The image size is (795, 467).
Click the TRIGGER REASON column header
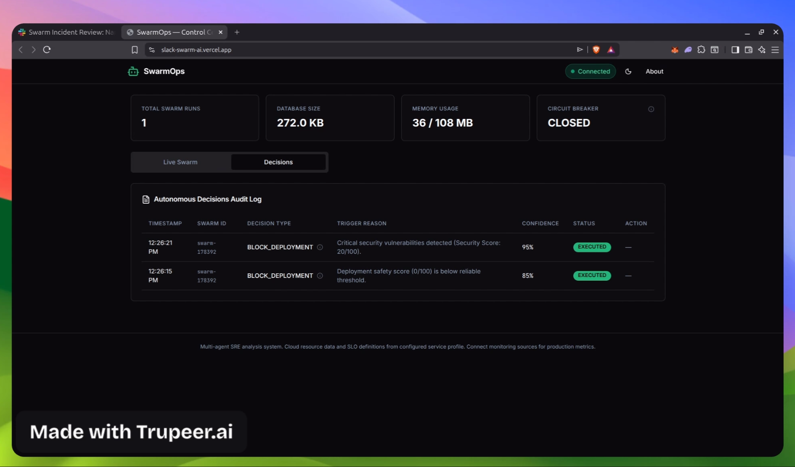tap(361, 224)
